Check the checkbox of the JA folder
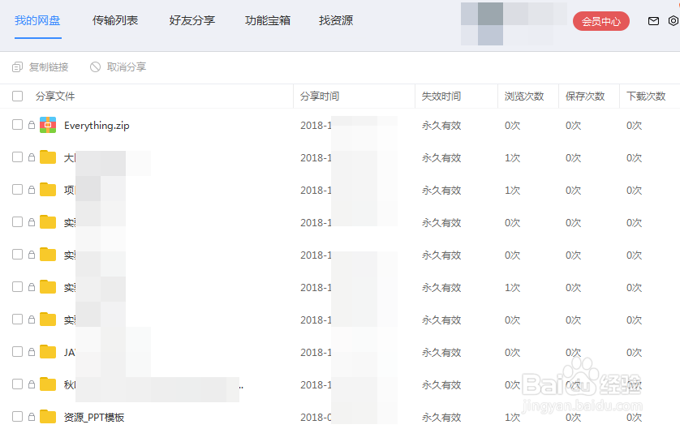The width and height of the screenshot is (680, 429). coord(17,351)
